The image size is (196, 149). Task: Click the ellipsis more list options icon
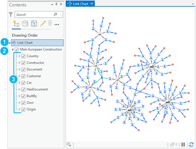pos(57,24)
